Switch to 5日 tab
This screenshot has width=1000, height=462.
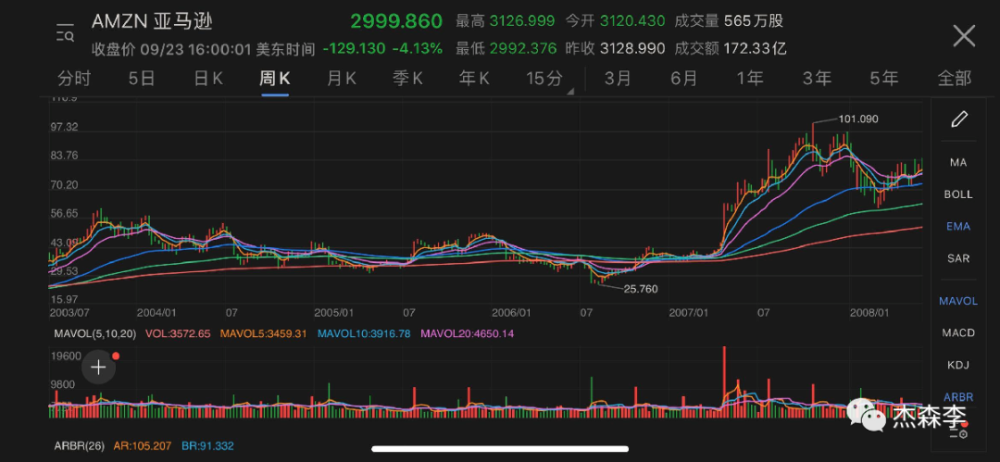pyautogui.click(x=142, y=79)
